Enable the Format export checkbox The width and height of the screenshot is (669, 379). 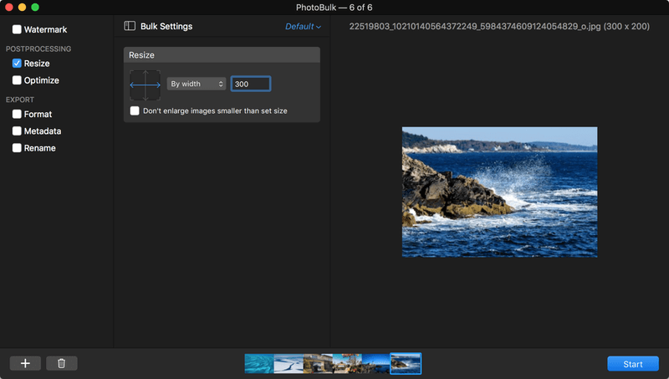[17, 114]
